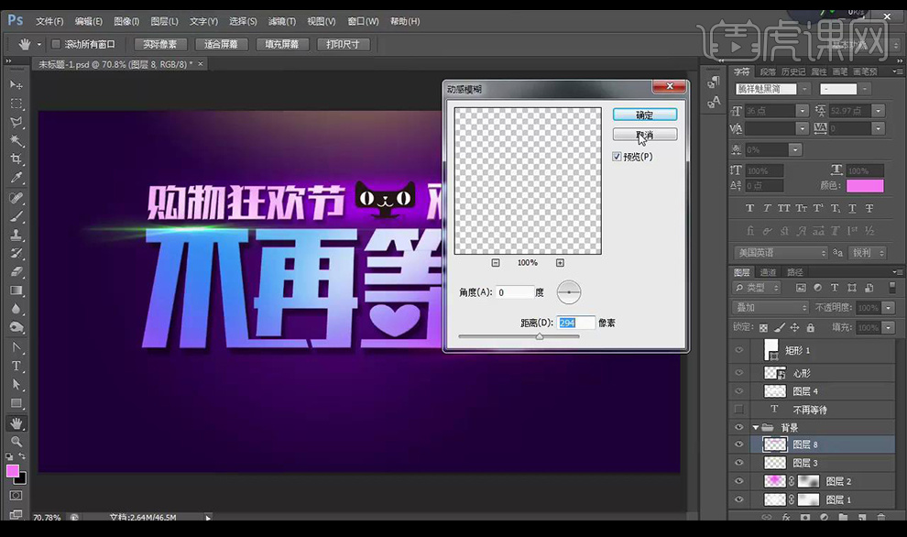The width and height of the screenshot is (907, 537).
Task: Hide the 矩形 1 layer
Action: tap(739, 350)
